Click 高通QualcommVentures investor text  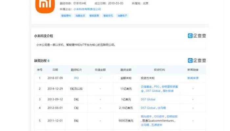[158, 121]
